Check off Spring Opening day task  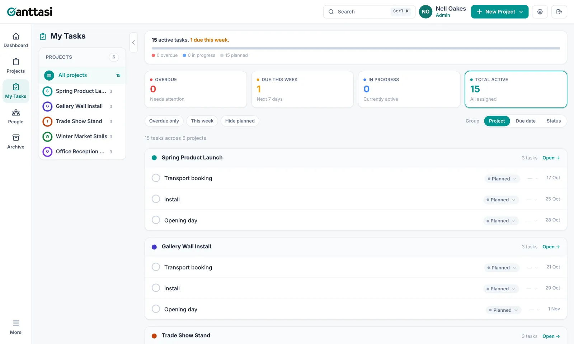156,220
